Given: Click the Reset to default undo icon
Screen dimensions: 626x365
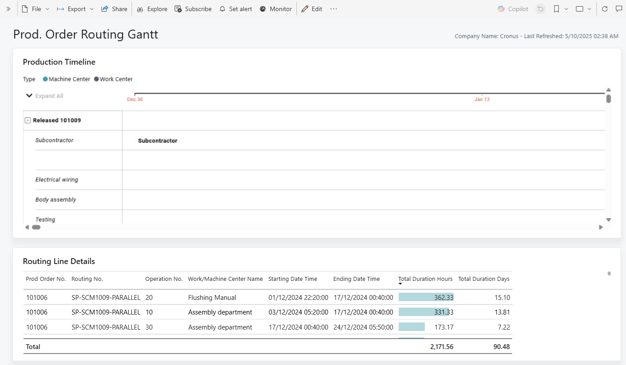Looking at the screenshot, I should click(540, 9).
